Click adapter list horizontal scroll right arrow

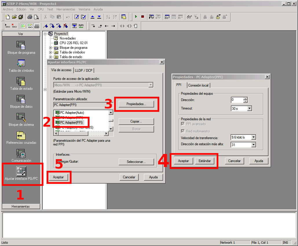pos(107,134)
